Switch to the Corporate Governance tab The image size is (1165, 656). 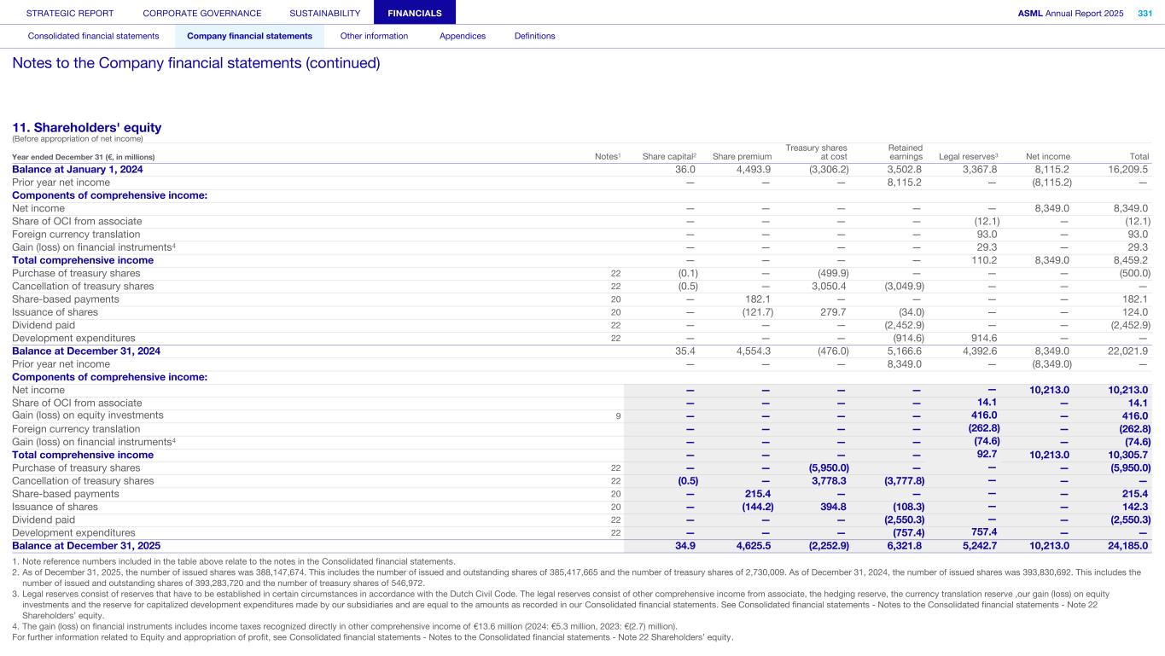tap(202, 13)
